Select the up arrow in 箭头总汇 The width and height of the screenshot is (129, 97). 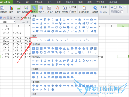(41, 61)
